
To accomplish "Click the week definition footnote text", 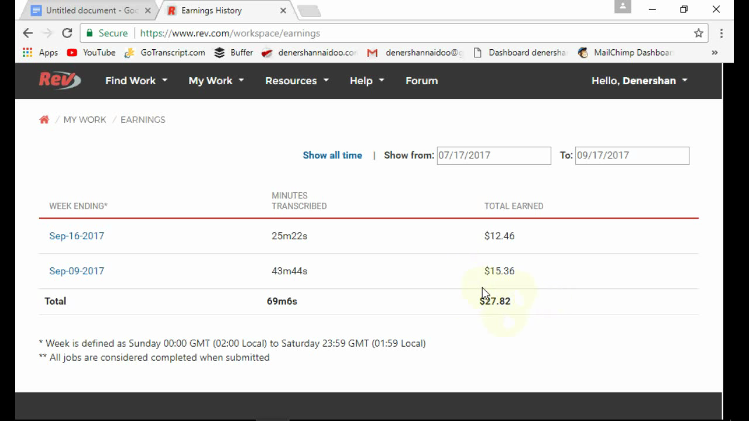I will pos(232,343).
